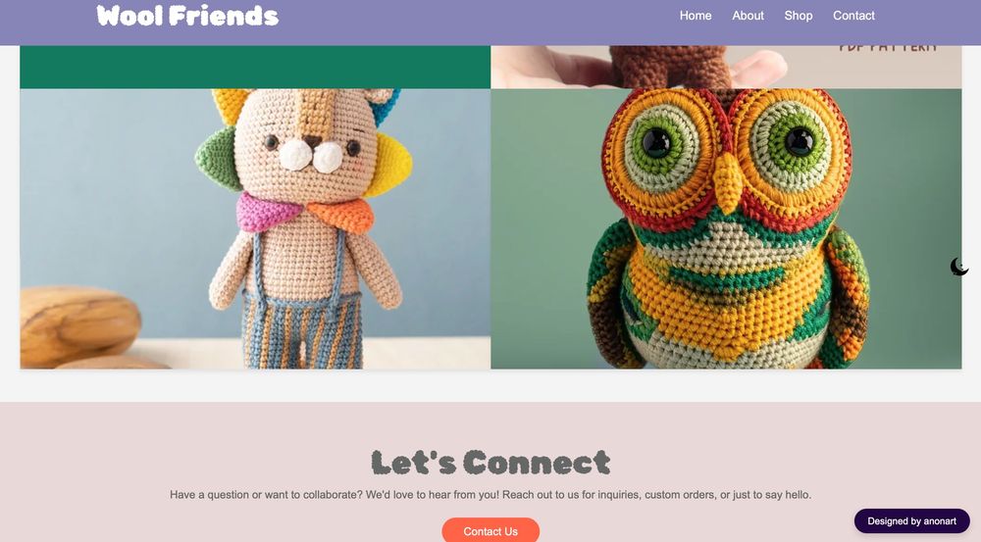Image resolution: width=981 pixels, height=542 pixels.
Task: Go to the Home page
Action: [x=696, y=16]
